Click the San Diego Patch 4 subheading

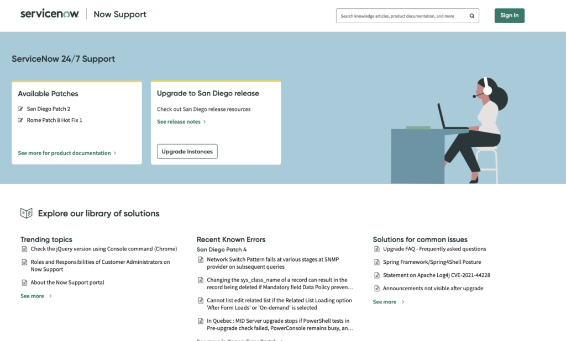[x=222, y=249]
